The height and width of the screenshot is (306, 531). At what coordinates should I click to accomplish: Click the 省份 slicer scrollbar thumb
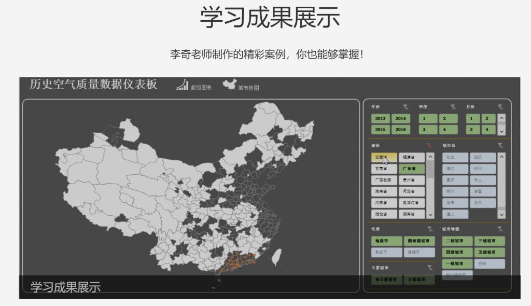(430, 169)
